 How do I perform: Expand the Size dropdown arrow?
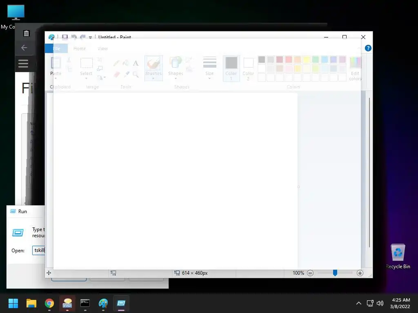click(209, 78)
